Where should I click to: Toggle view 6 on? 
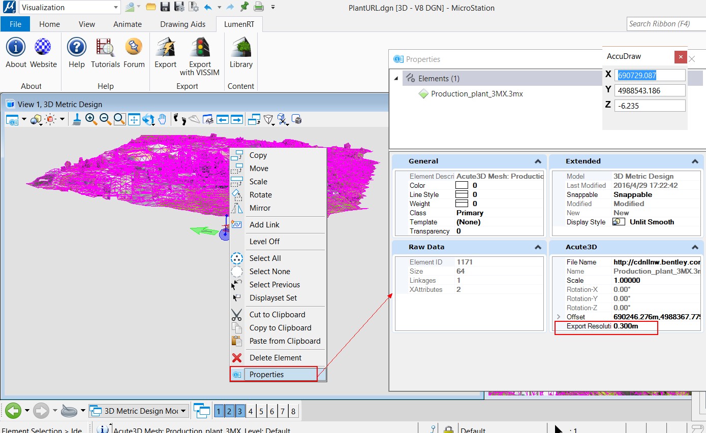coord(272,411)
